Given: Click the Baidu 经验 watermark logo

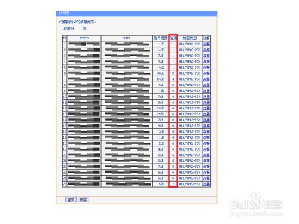Looking at the screenshot, I should click(x=256, y=202).
